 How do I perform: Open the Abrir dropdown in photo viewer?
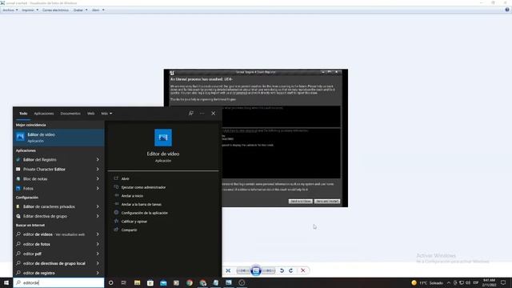pyautogui.click(x=98, y=10)
